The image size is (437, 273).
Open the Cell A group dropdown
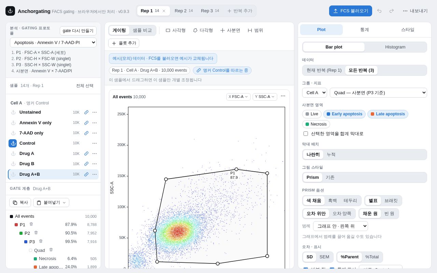(314, 93)
